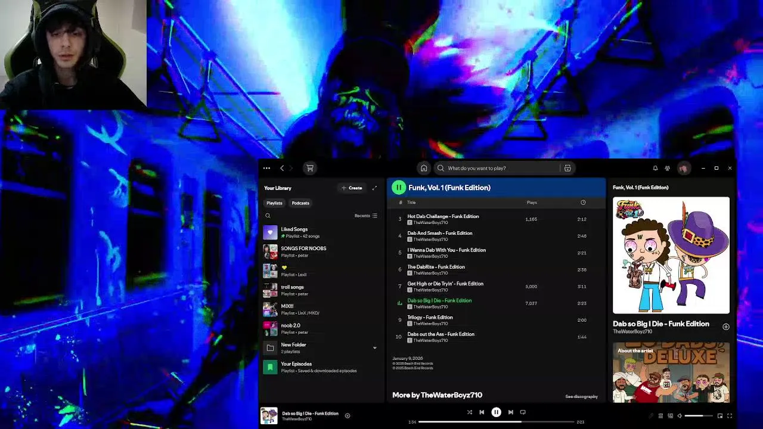Adjust the volume slider
This screenshot has height=429, width=763.
[698, 416]
